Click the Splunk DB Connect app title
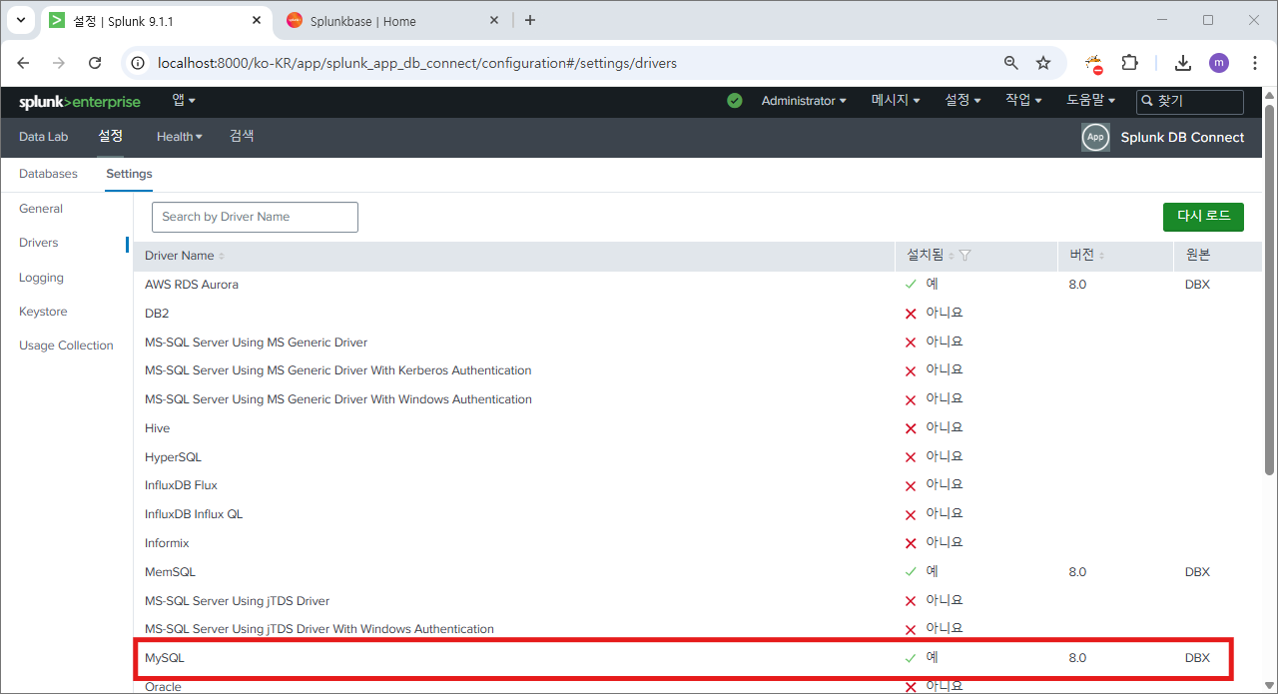 click(x=1182, y=137)
